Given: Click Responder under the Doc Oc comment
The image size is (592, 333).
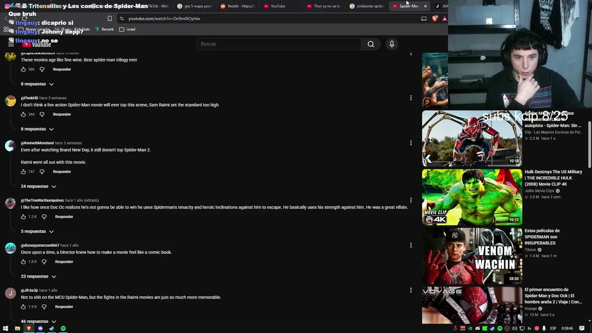Looking at the screenshot, I should click(64, 216).
